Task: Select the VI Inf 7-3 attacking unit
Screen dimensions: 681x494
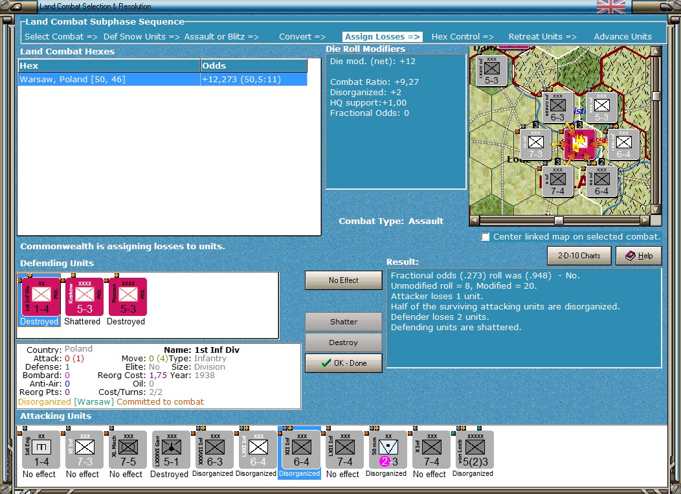Action: pos(84,450)
